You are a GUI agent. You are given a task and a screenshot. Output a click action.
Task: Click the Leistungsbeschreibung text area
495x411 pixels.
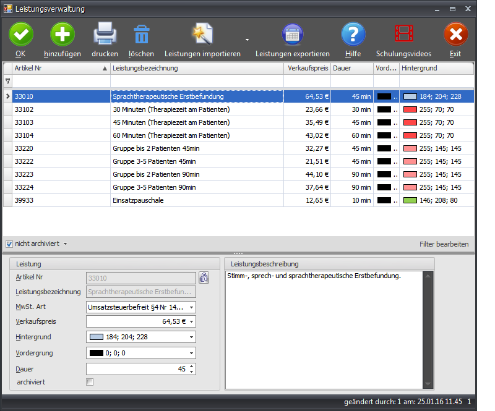(x=324, y=330)
